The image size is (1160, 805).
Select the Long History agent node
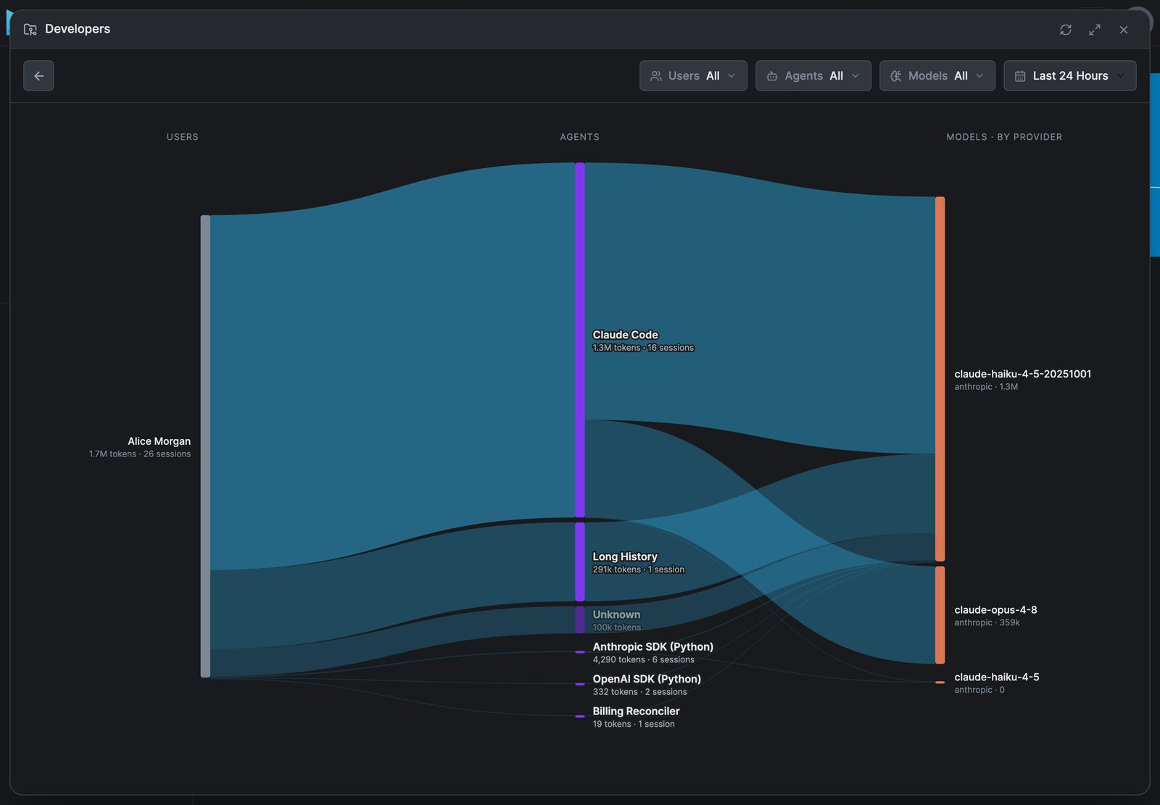click(580, 562)
